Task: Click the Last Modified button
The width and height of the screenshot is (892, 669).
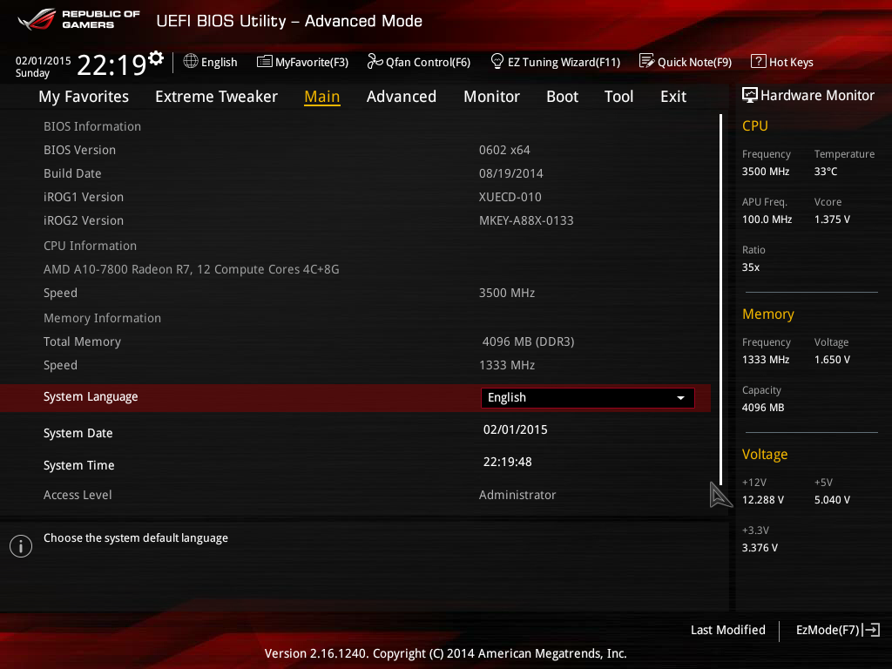Action: point(727,630)
